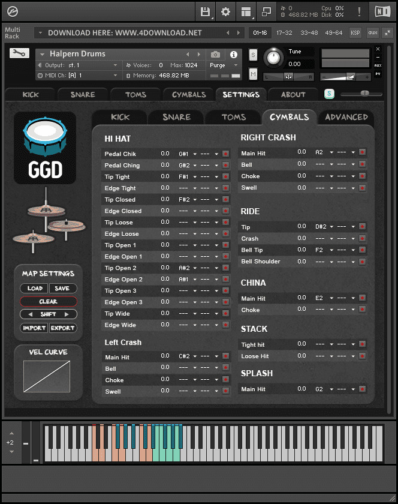Toggle learn for Ride Bell Tip

coord(362,250)
